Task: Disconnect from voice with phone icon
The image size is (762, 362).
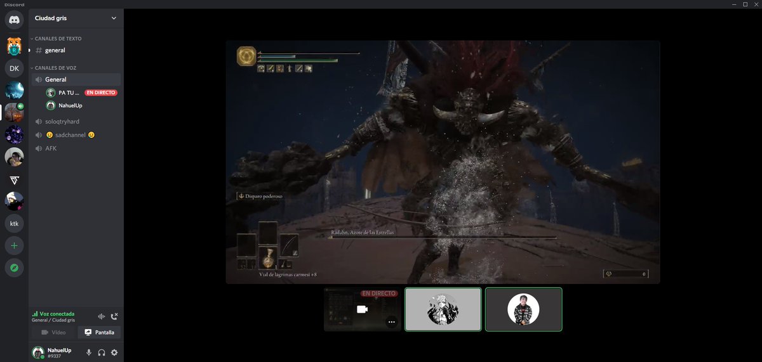Action: point(114,316)
